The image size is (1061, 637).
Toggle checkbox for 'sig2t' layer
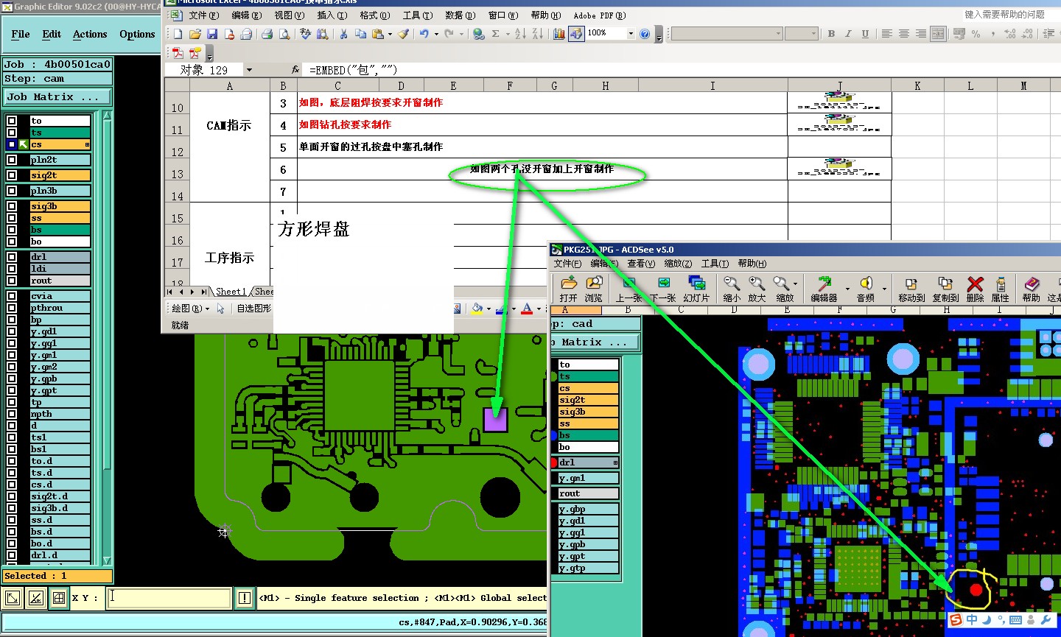click(x=12, y=175)
